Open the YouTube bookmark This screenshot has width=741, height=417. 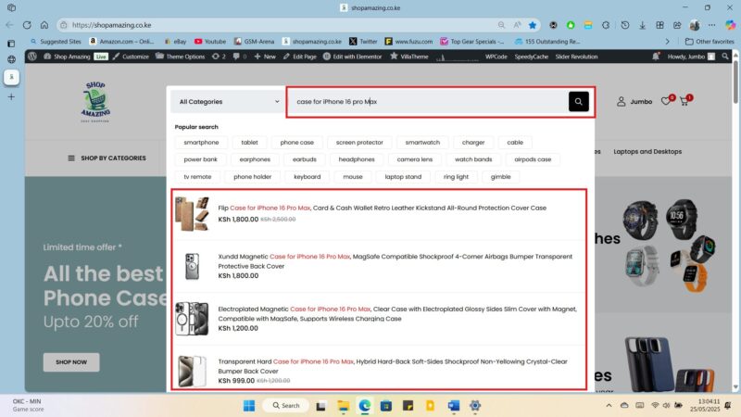click(209, 42)
